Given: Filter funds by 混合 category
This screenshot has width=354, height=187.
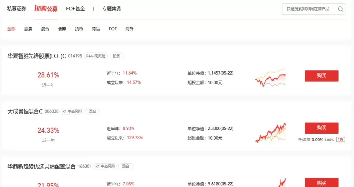Looking at the screenshot, I should coord(45,29).
